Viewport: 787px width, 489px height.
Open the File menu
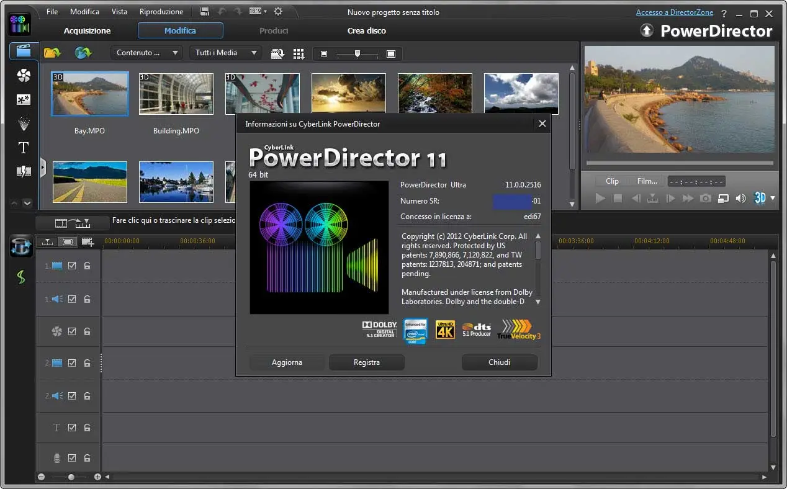[52, 12]
